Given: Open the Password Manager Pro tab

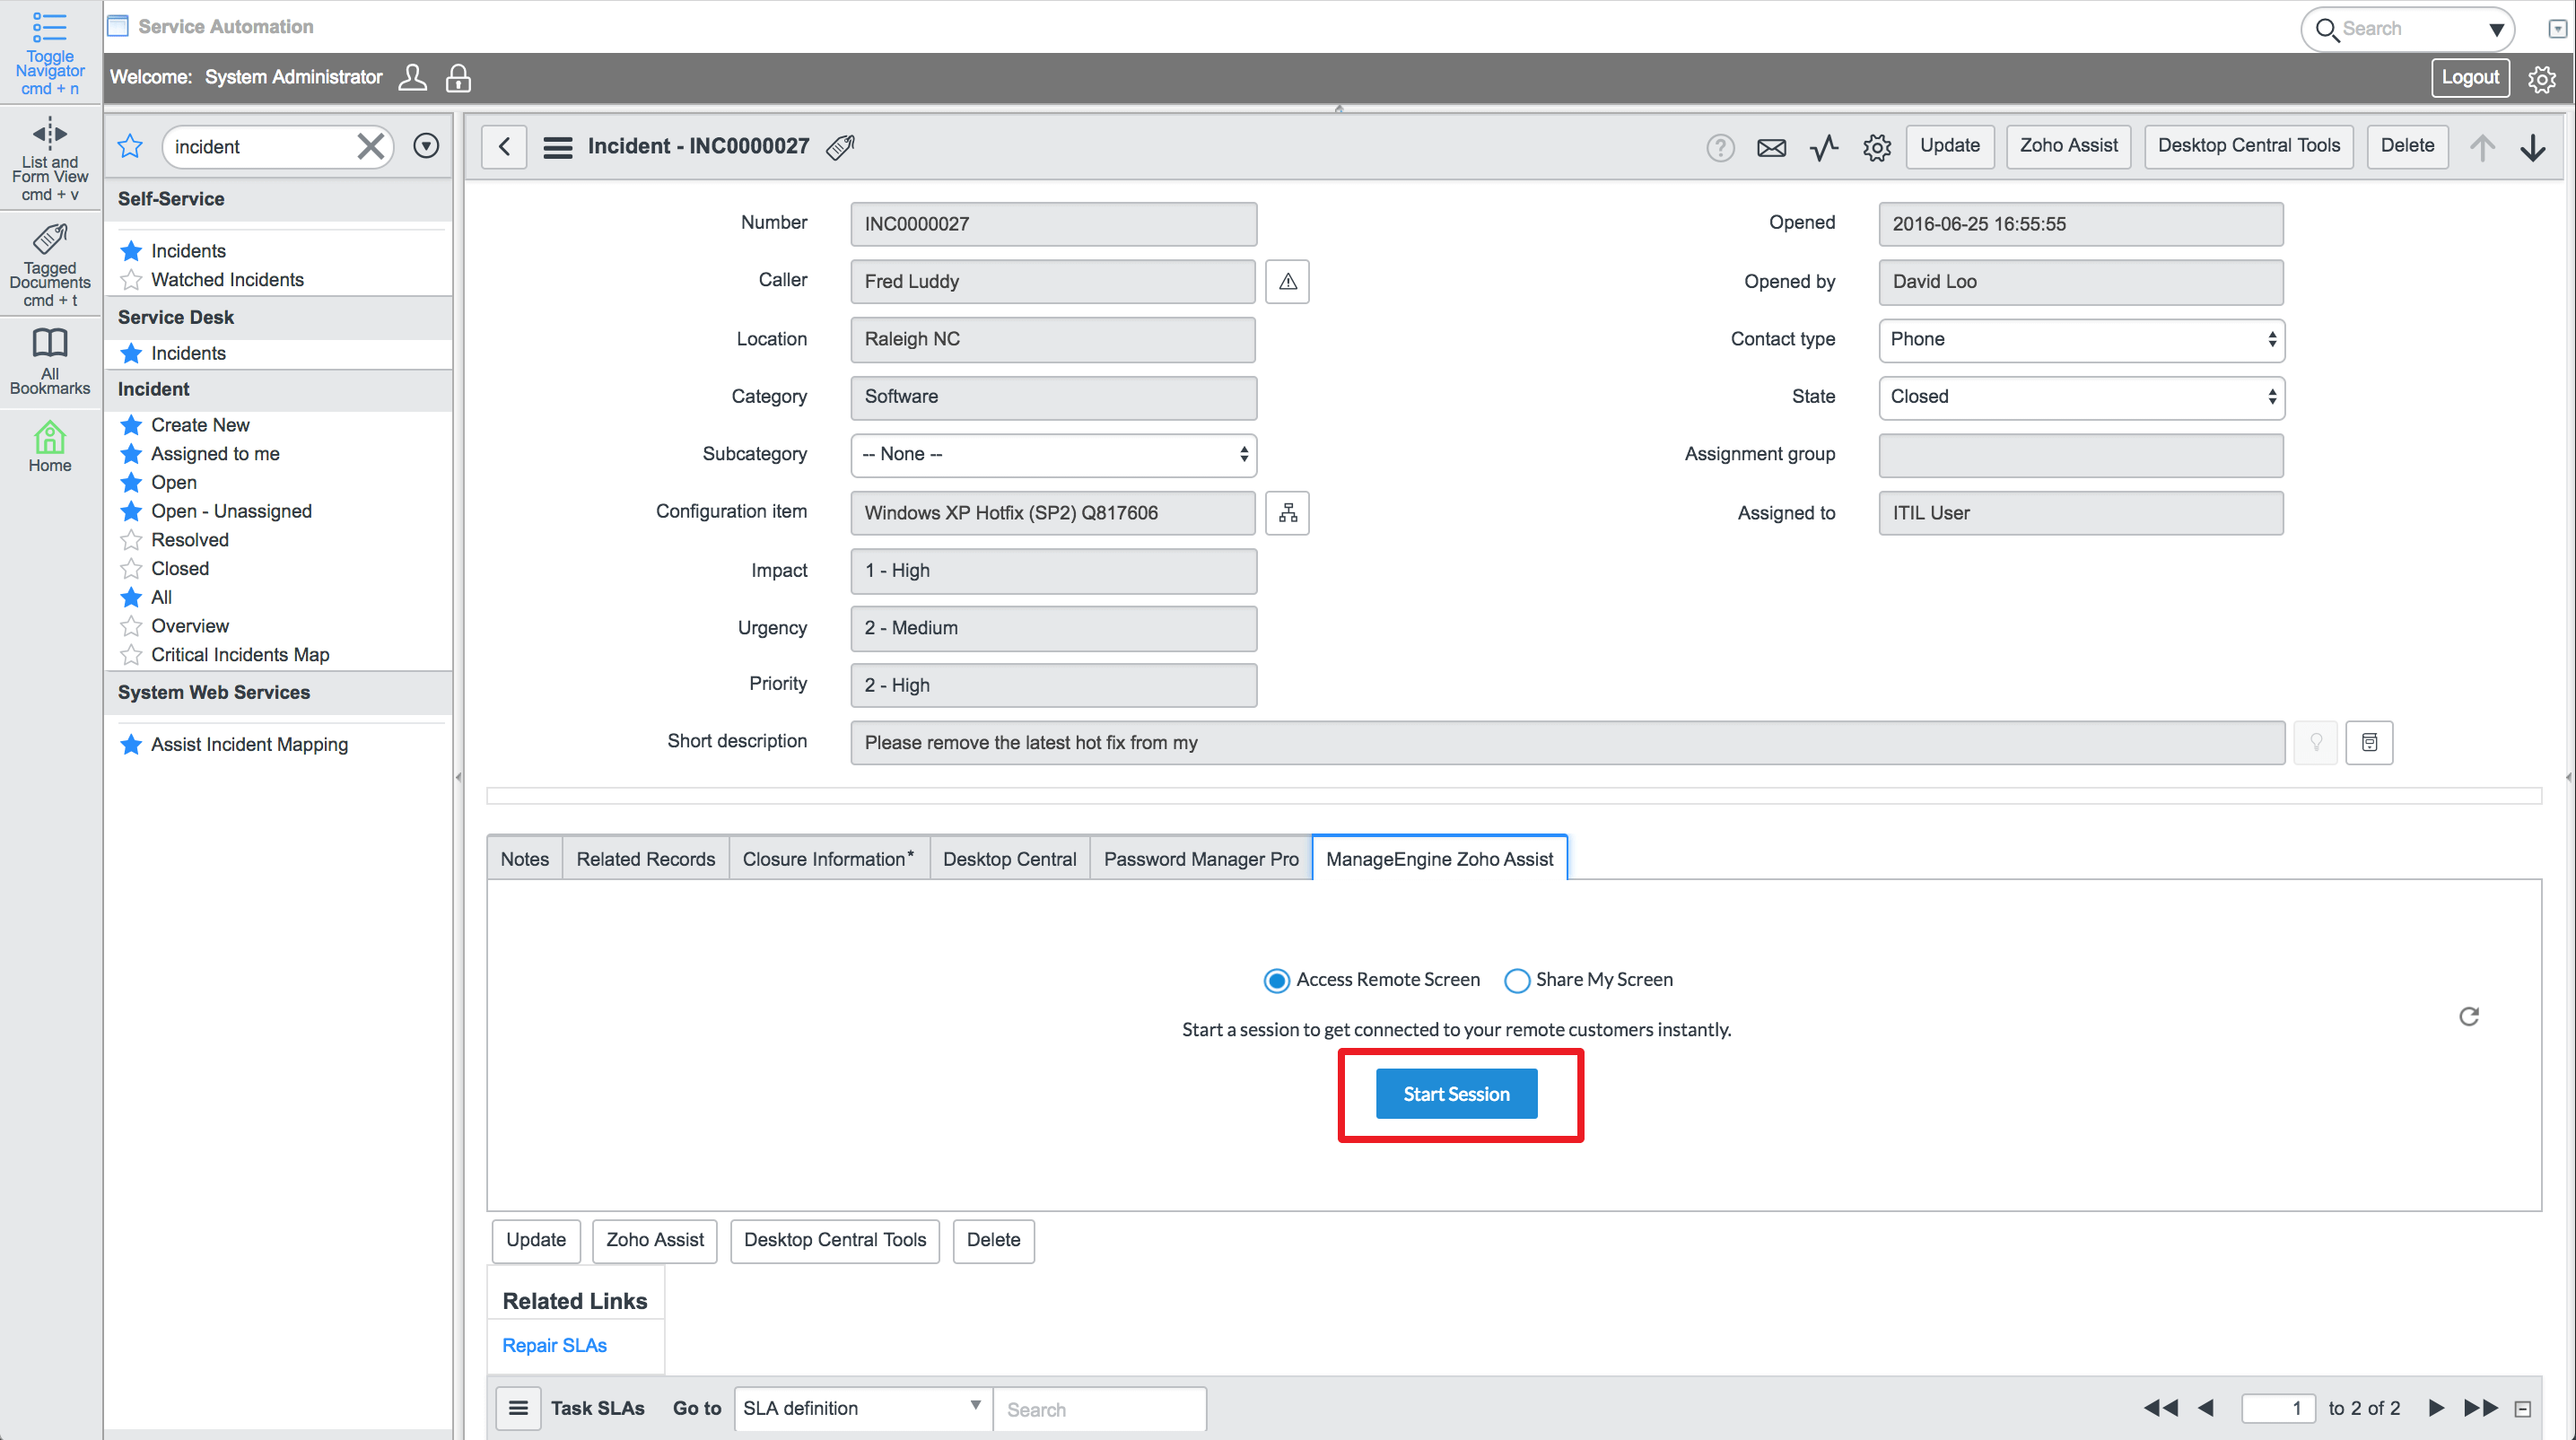Looking at the screenshot, I should point(1200,859).
